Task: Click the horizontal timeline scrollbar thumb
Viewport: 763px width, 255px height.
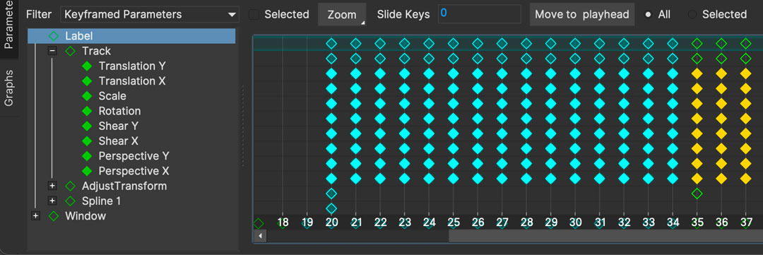Action: [605, 236]
